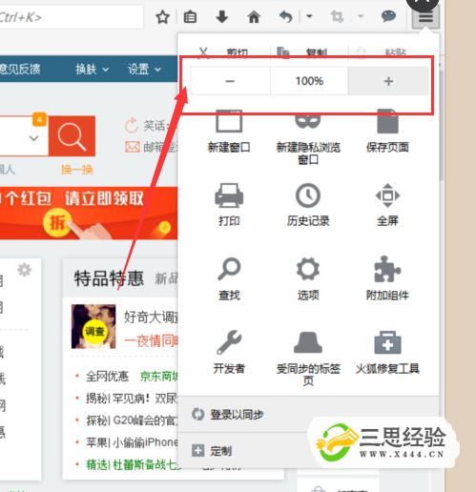Click the zoom in plus button
Viewport: 476px width, 492px height.
pos(388,81)
